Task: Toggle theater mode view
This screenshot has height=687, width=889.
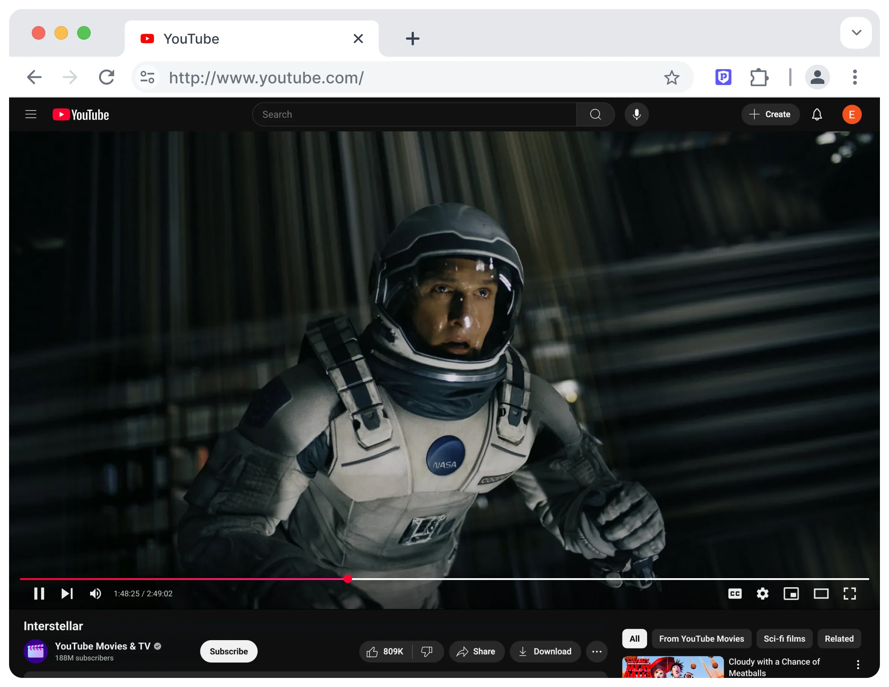Action: click(x=821, y=594)
